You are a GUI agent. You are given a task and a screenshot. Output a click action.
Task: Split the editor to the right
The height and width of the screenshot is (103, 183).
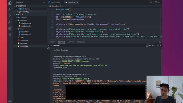[x=156, y=2]
